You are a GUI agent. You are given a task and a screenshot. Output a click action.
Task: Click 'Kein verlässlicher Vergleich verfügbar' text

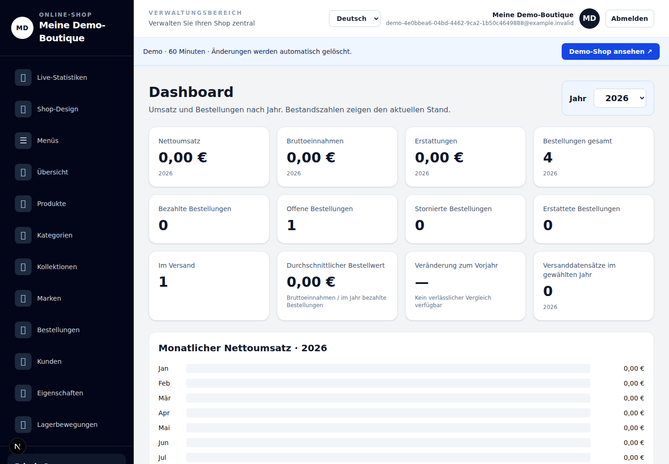[x=453, y=302]
